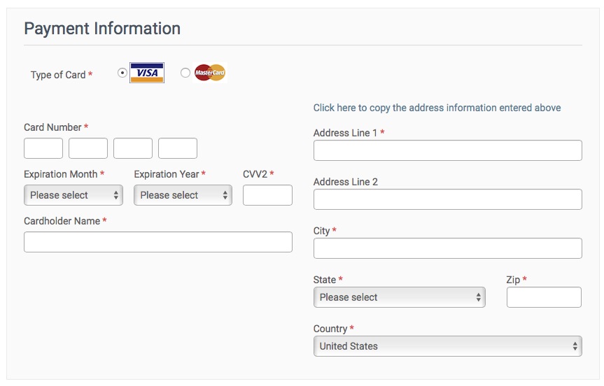Click the CVV2 input field
Viewport: 604px width, 386px height.
267,195
